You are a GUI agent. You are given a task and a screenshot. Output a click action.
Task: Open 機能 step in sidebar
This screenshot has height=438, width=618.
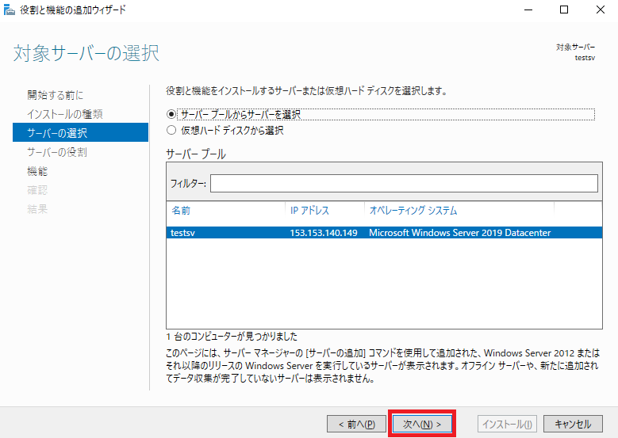37,171
